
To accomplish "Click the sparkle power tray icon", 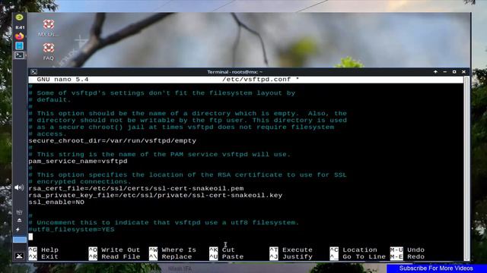I will tap(18, 229).
